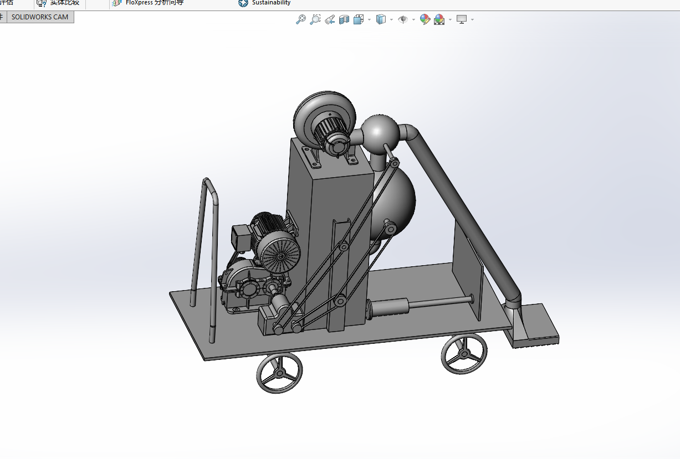The image size is (680, 459).
Task: Toggle the Hide/Show Items eye icon
Action: pos(403,19)
